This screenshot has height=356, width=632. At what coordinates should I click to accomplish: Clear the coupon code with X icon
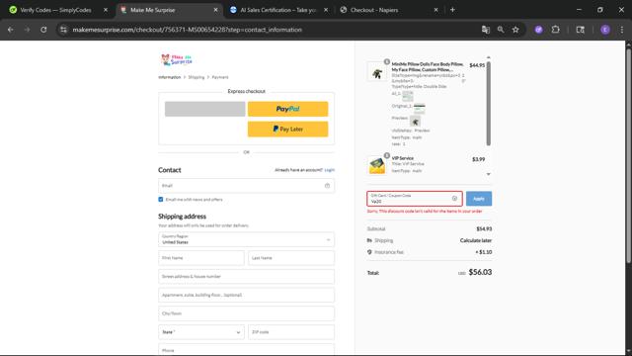tap(454, 198)
